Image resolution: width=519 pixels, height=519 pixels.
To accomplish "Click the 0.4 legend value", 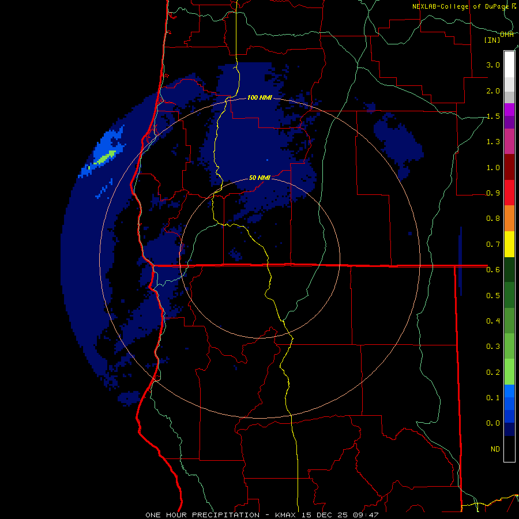I will (x=493, y=321).
